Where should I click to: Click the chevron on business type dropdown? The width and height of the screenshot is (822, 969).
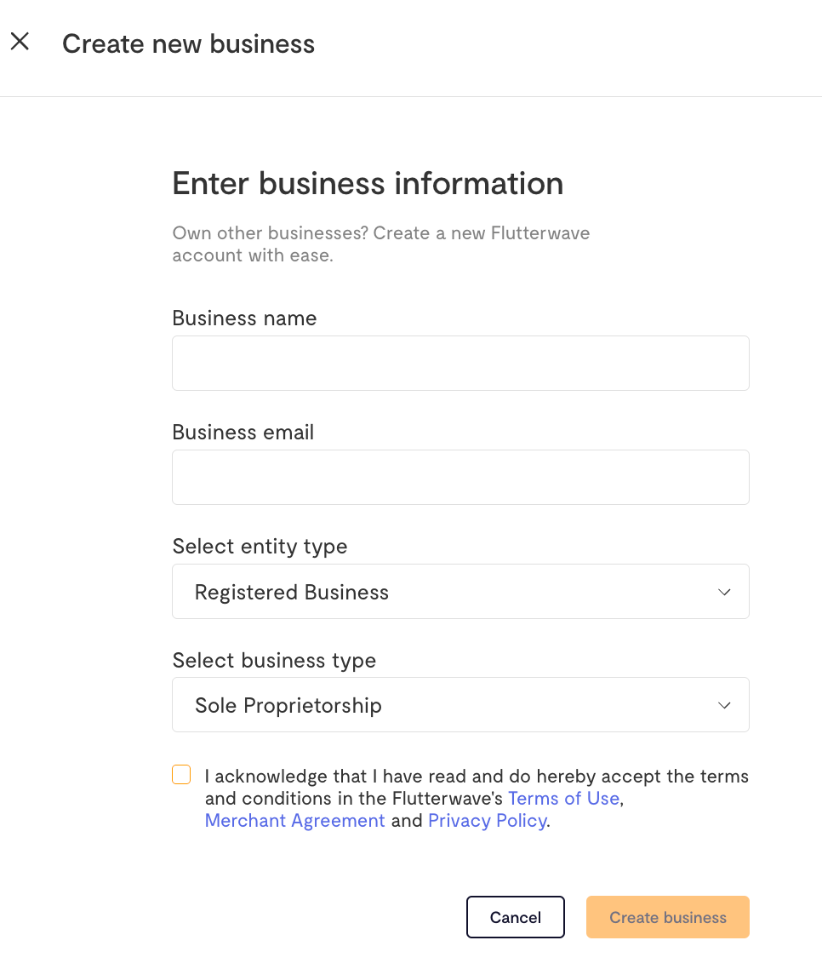click(x=724, y=705)
